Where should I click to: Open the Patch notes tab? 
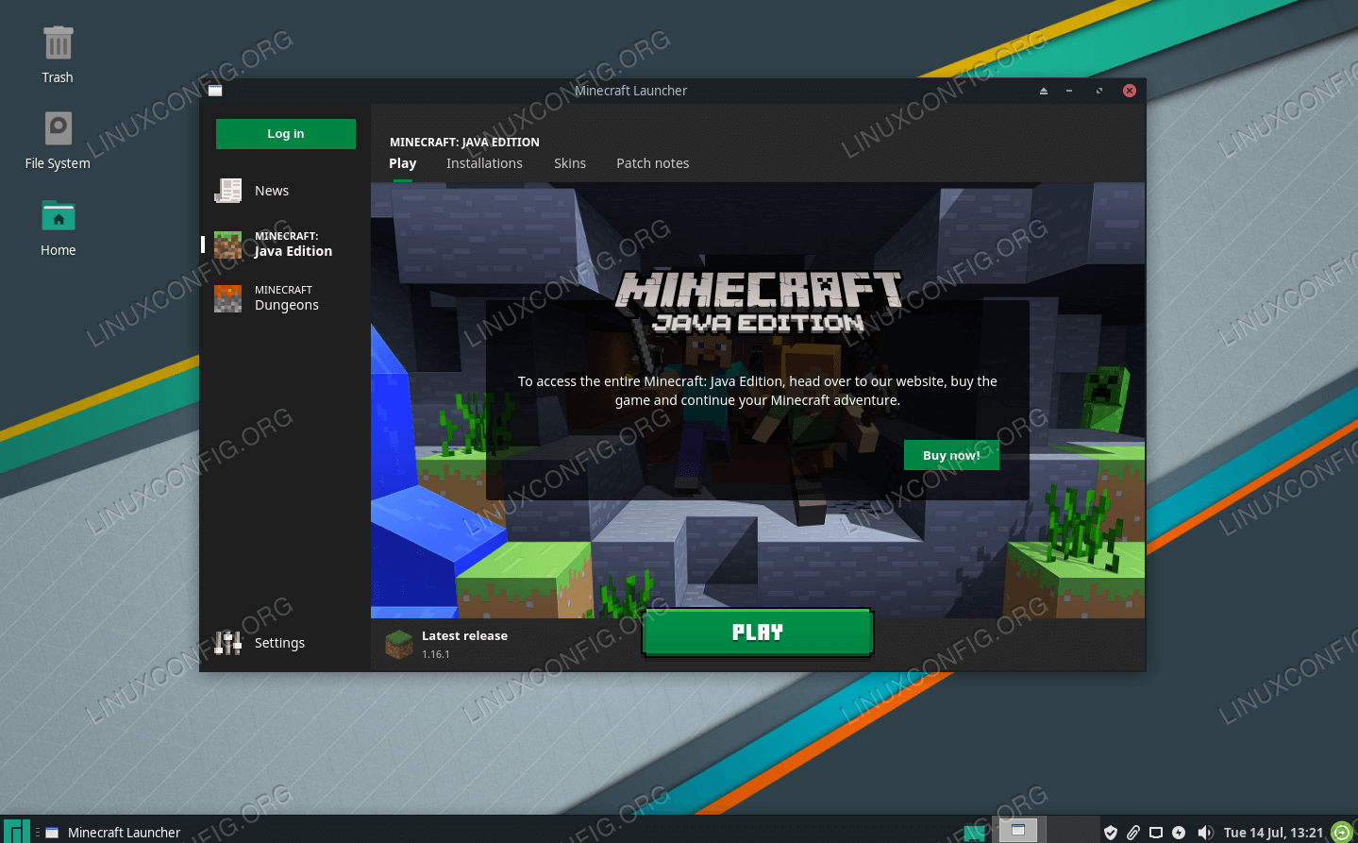point(653,163)
